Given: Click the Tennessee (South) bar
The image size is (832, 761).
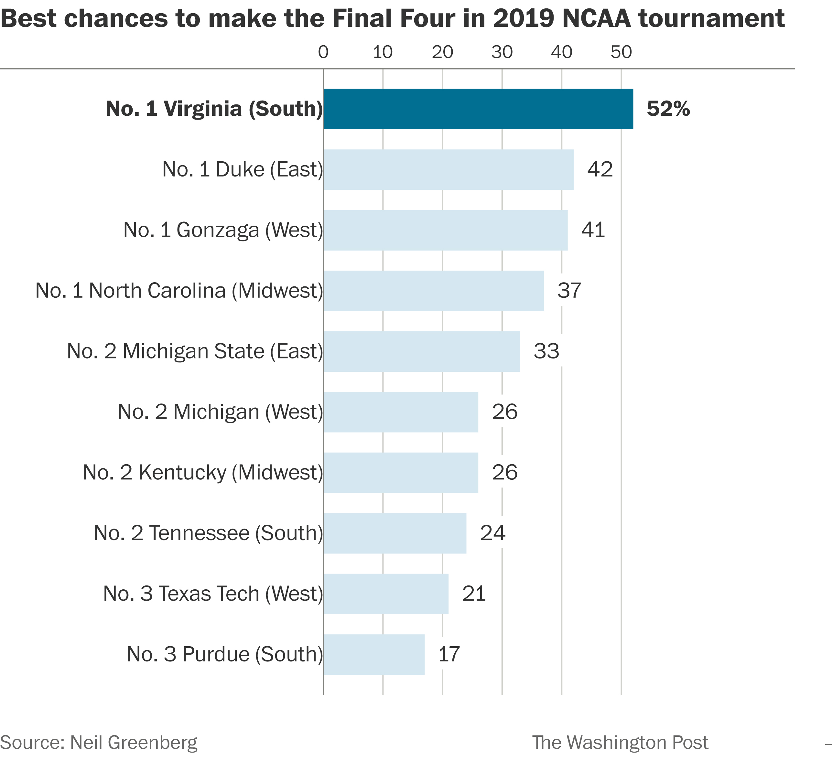Looking at the screenshot, I should [x=395, y=533].
